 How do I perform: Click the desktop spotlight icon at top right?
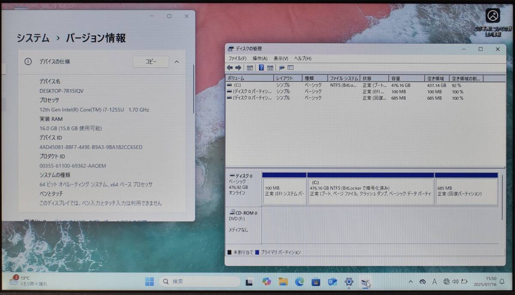pos(493,16)
